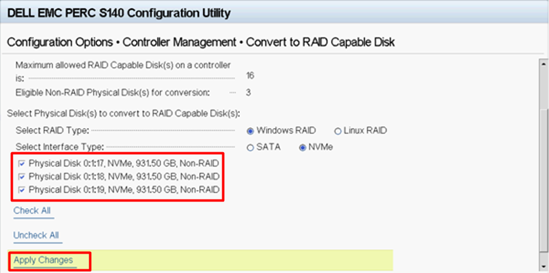
Task: Click the Check All link
Action: pos(33,211)
